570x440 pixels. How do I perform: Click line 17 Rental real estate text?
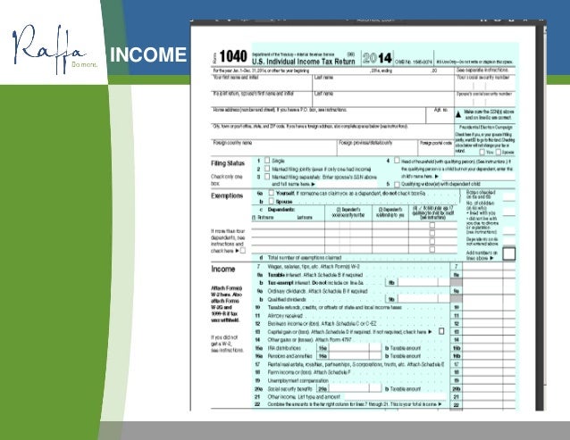coord(356,364)
